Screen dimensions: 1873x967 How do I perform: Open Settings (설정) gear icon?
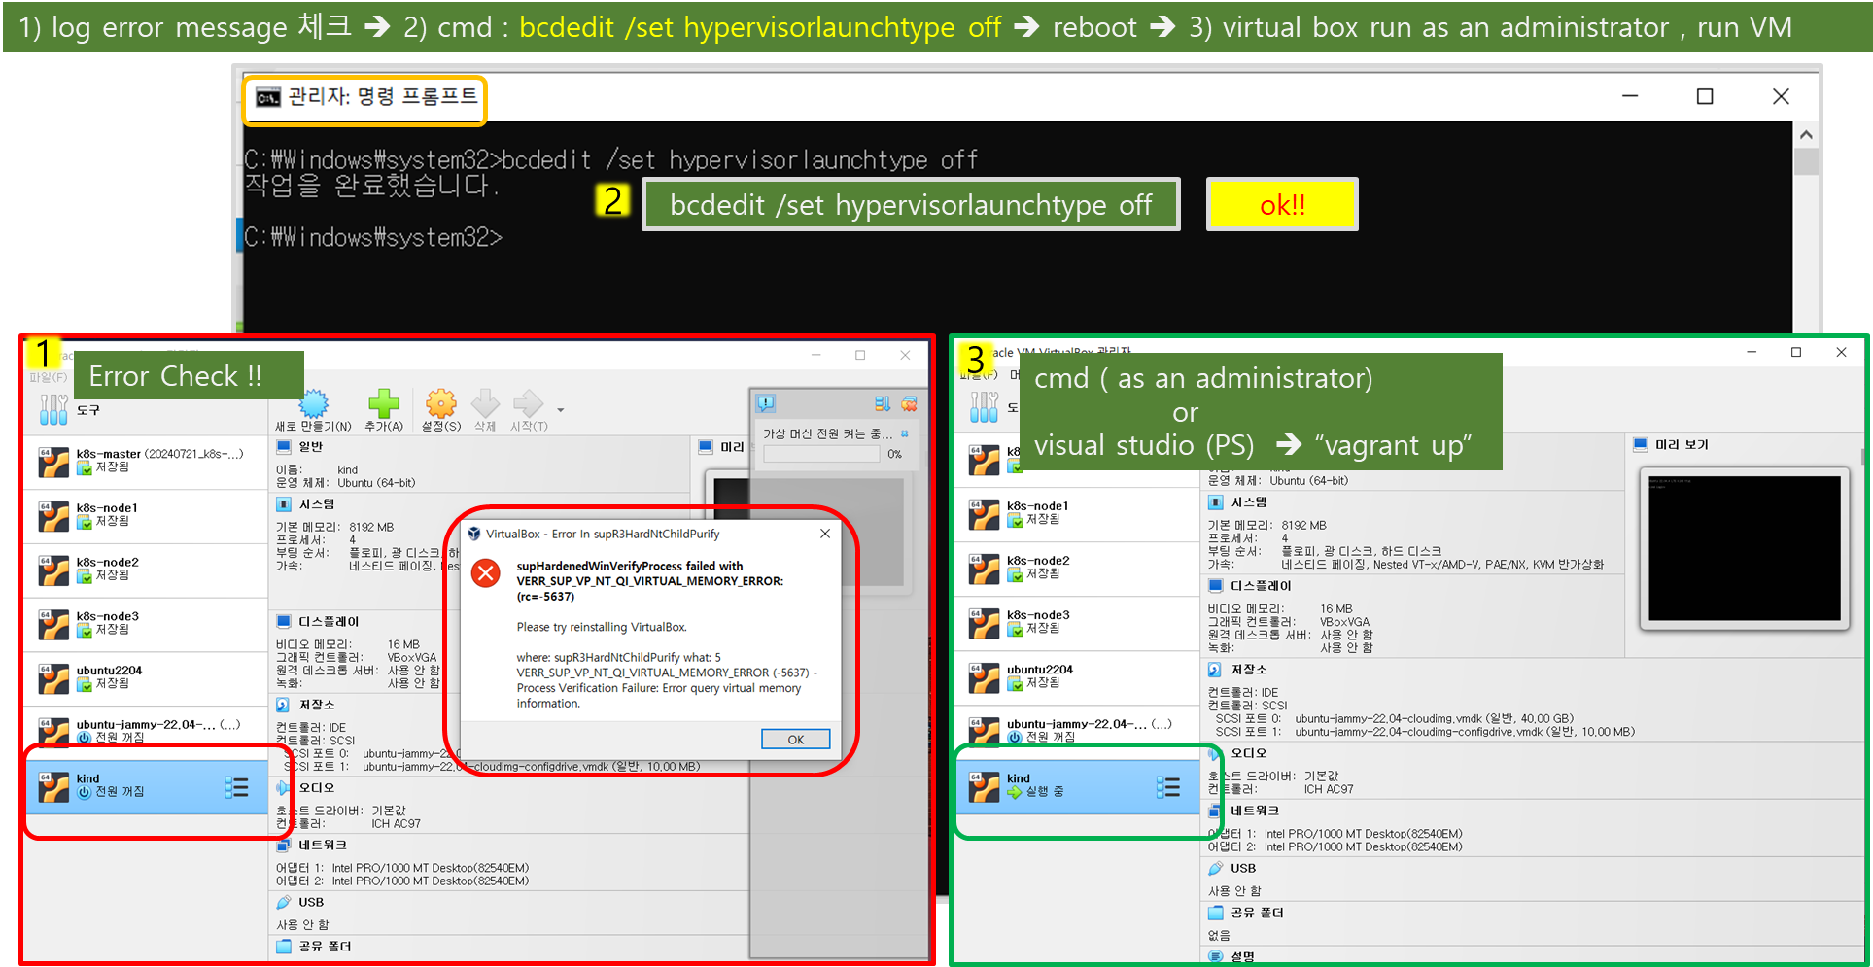click(x=440, y=411)
